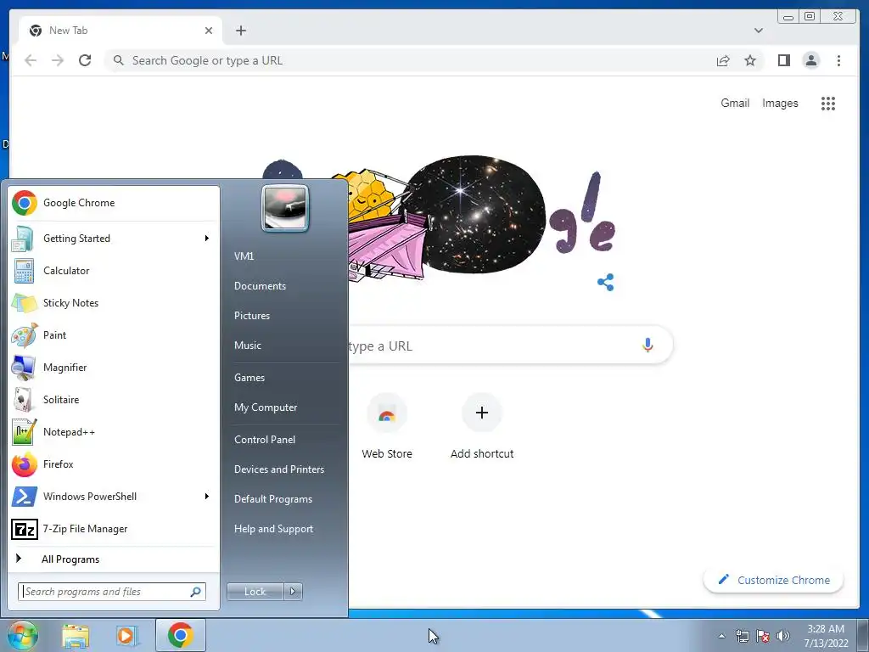Show All Programs list
The image size is (869, 652).
[x=114, y=559]
